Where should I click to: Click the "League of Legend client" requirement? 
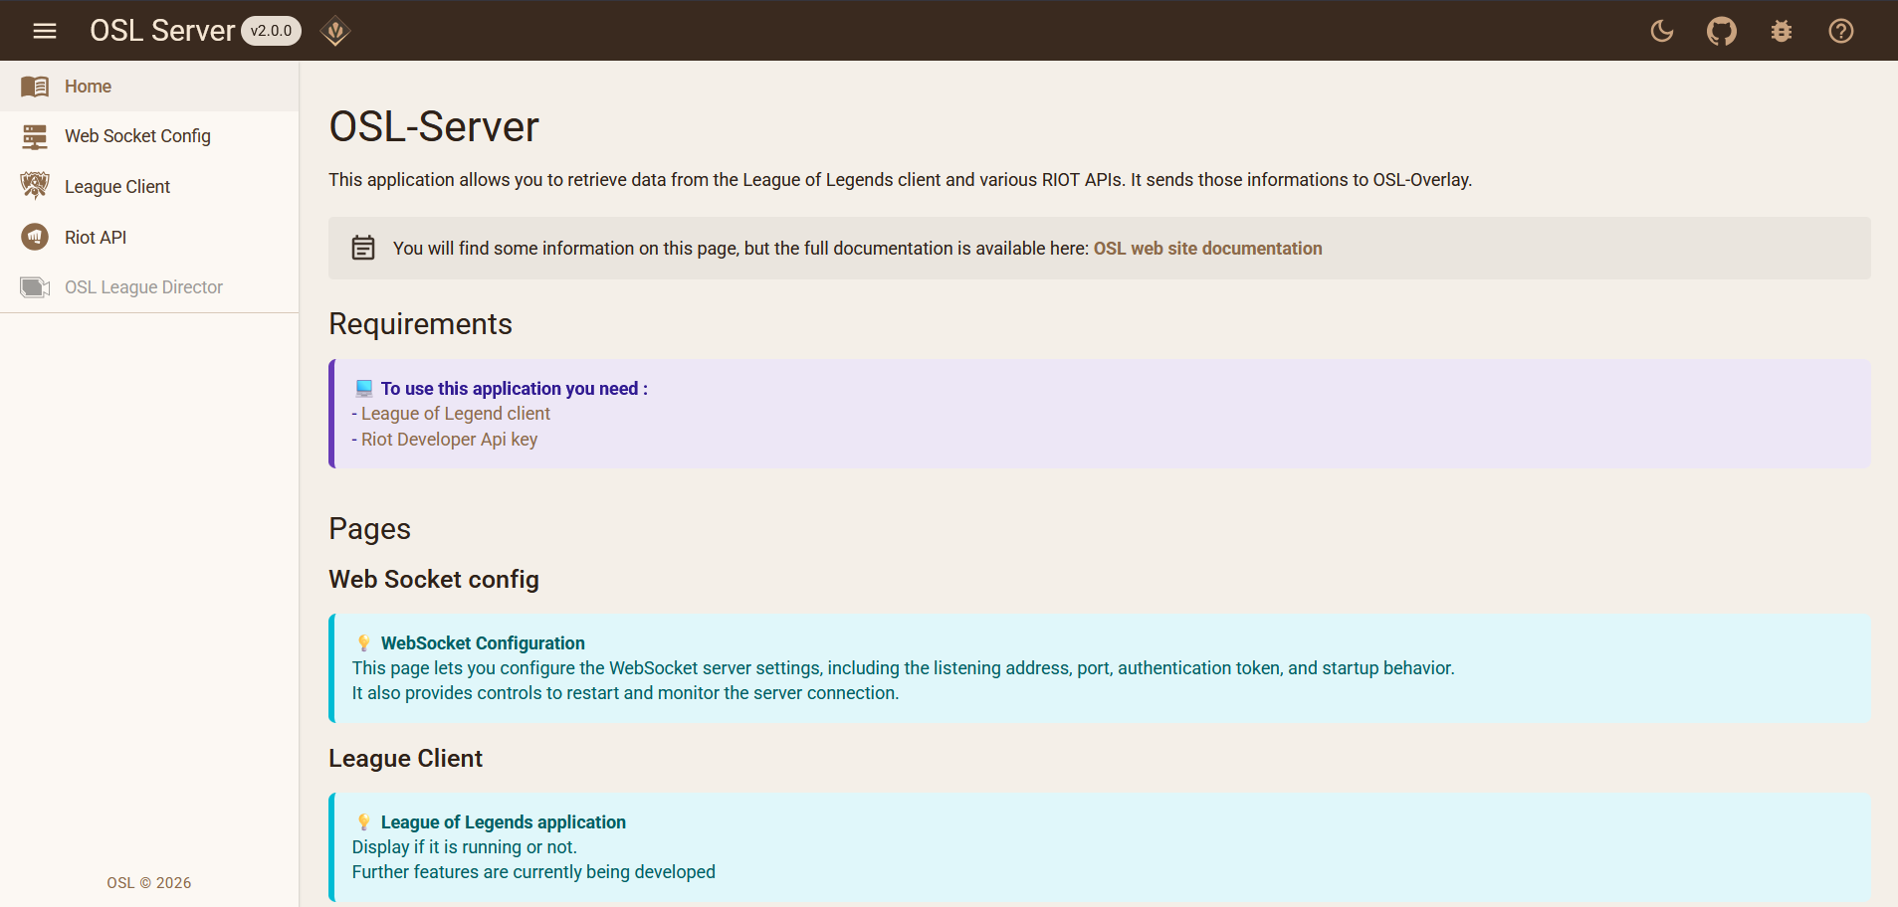(456, 414)
